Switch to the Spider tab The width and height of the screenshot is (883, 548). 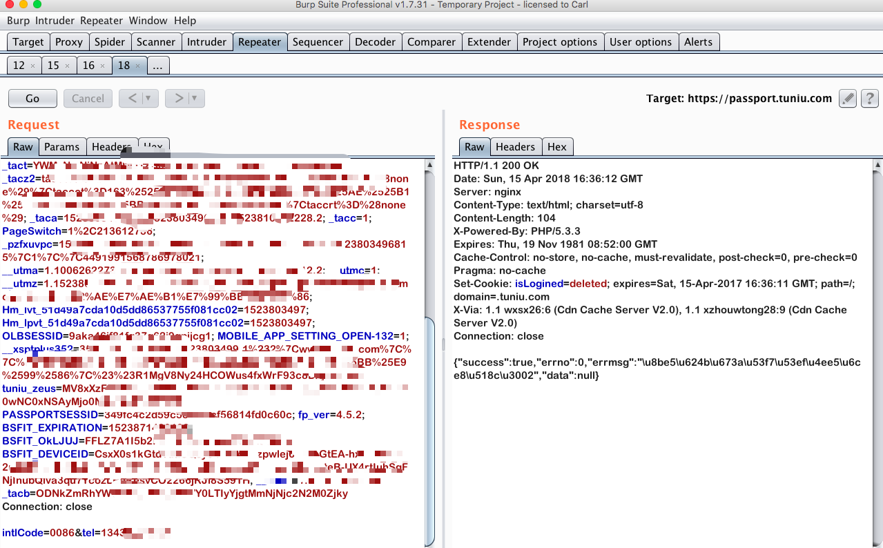pos(110,42)
